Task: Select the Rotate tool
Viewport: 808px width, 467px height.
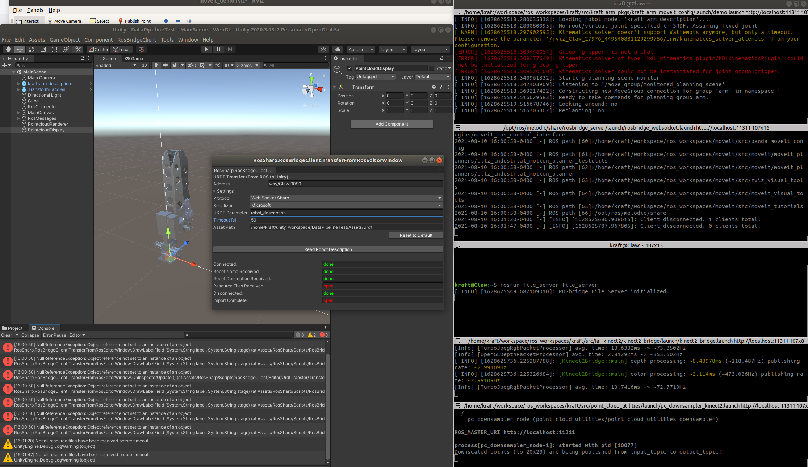Action: [32, 49]
